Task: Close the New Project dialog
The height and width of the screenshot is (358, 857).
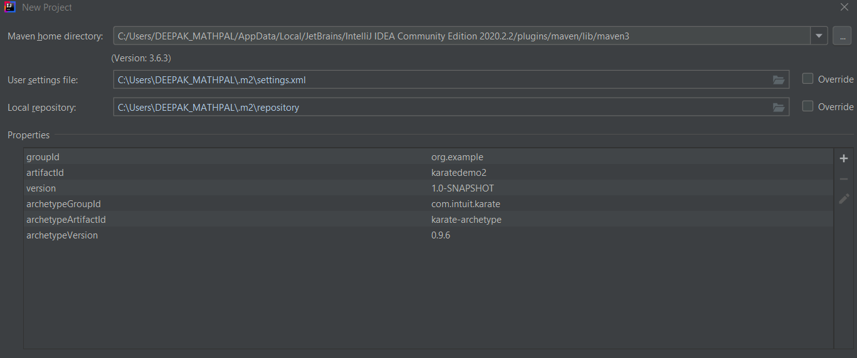Action: tap(844, 7)
